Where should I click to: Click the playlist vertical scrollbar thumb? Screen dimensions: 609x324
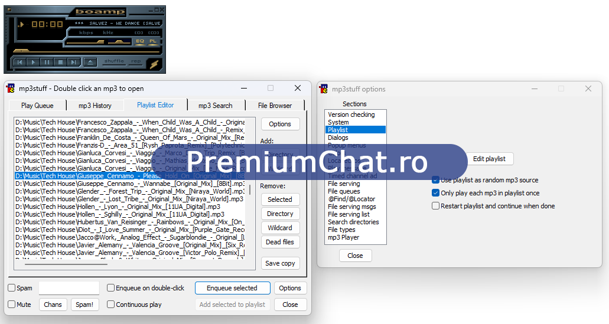coord(250,190)
